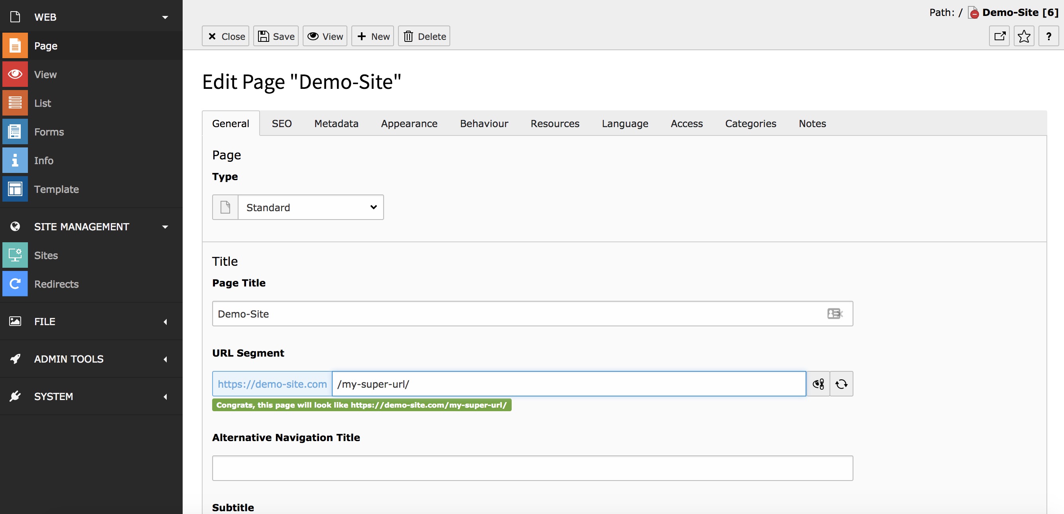The height and width of the screenshot is (514, 1064).
Task: Bookmark this page with star icon
Action: pos(1024,36)
